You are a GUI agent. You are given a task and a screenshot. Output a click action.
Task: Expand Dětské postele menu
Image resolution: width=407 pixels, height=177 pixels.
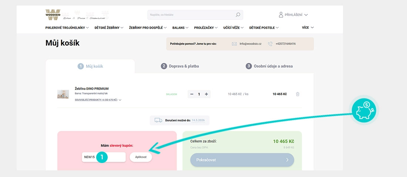click(264, 28)
